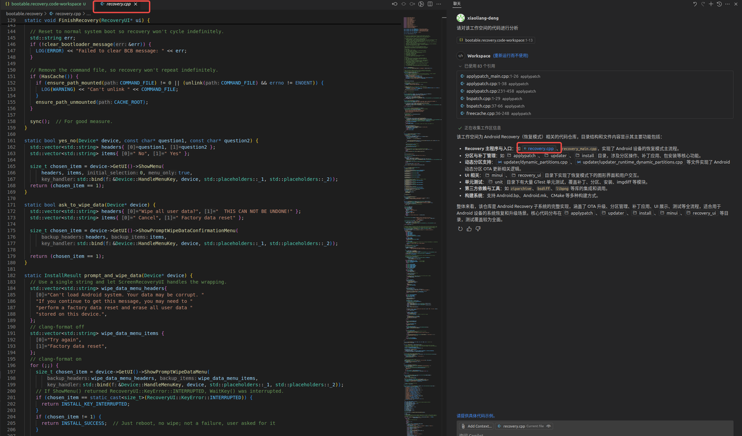742x436 pixels.
Task: Click xiaoliang-deng user avatar
Action: coord(460,18)
